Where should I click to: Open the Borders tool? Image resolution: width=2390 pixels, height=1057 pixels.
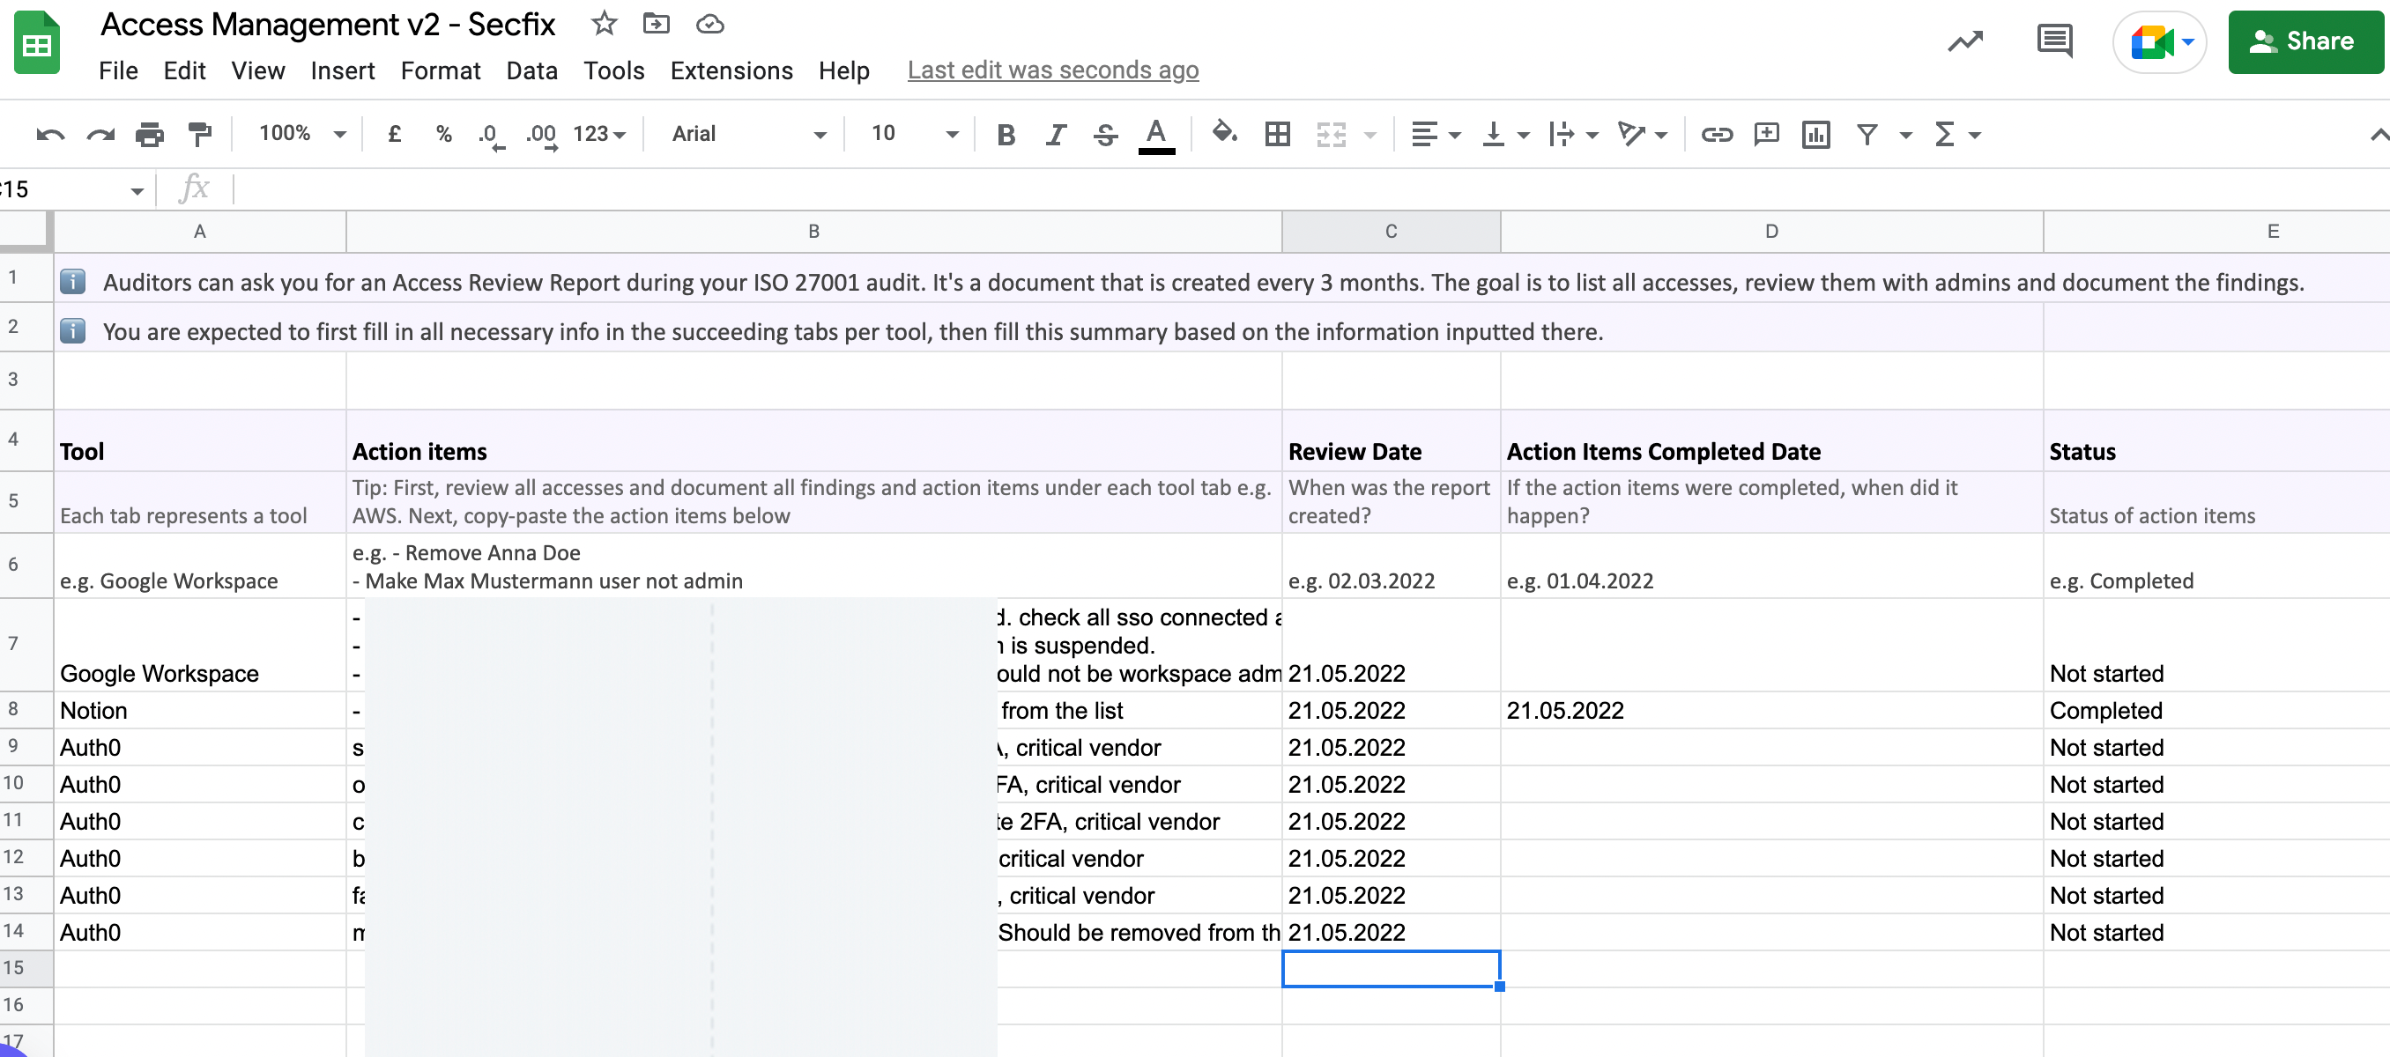click(1278, 135)
